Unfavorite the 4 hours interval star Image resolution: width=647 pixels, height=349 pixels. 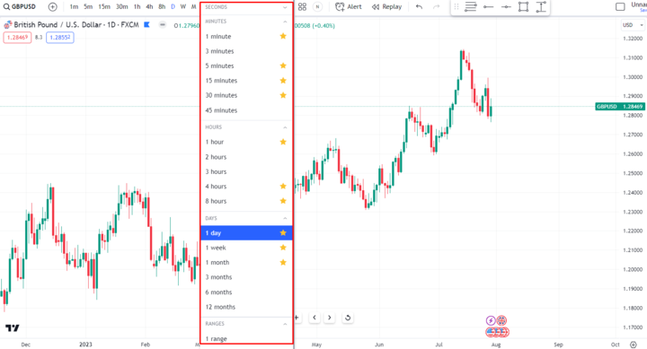tap(283, 187)
